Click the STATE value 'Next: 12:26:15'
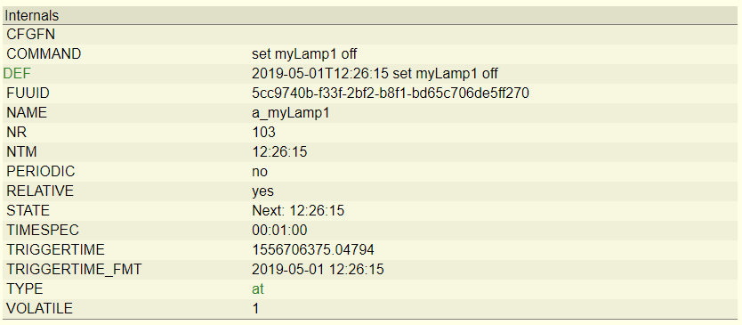The height and width of the screenshot is (325, 742). pyautogui.click(x=298, y=210)
